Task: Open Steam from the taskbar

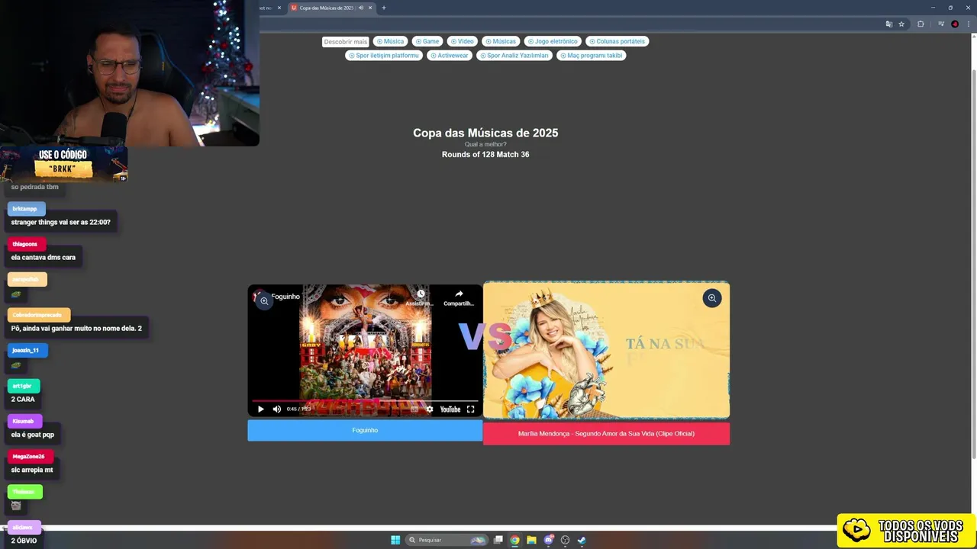Action: [x=582, y=540]
